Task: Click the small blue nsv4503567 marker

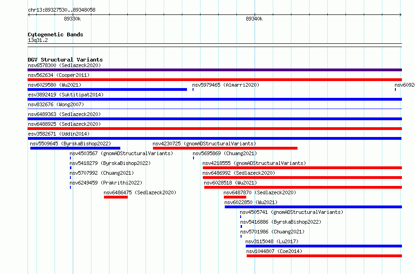Action: (x=70, y=158)
